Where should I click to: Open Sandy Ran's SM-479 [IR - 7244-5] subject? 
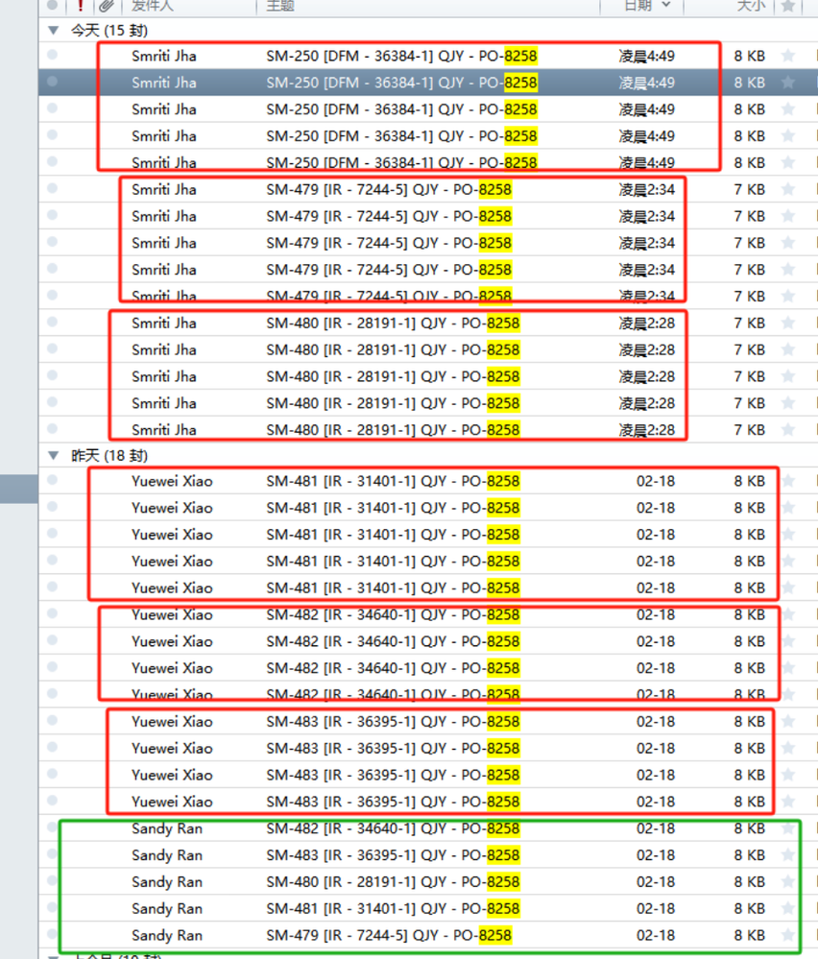point(389,935)
